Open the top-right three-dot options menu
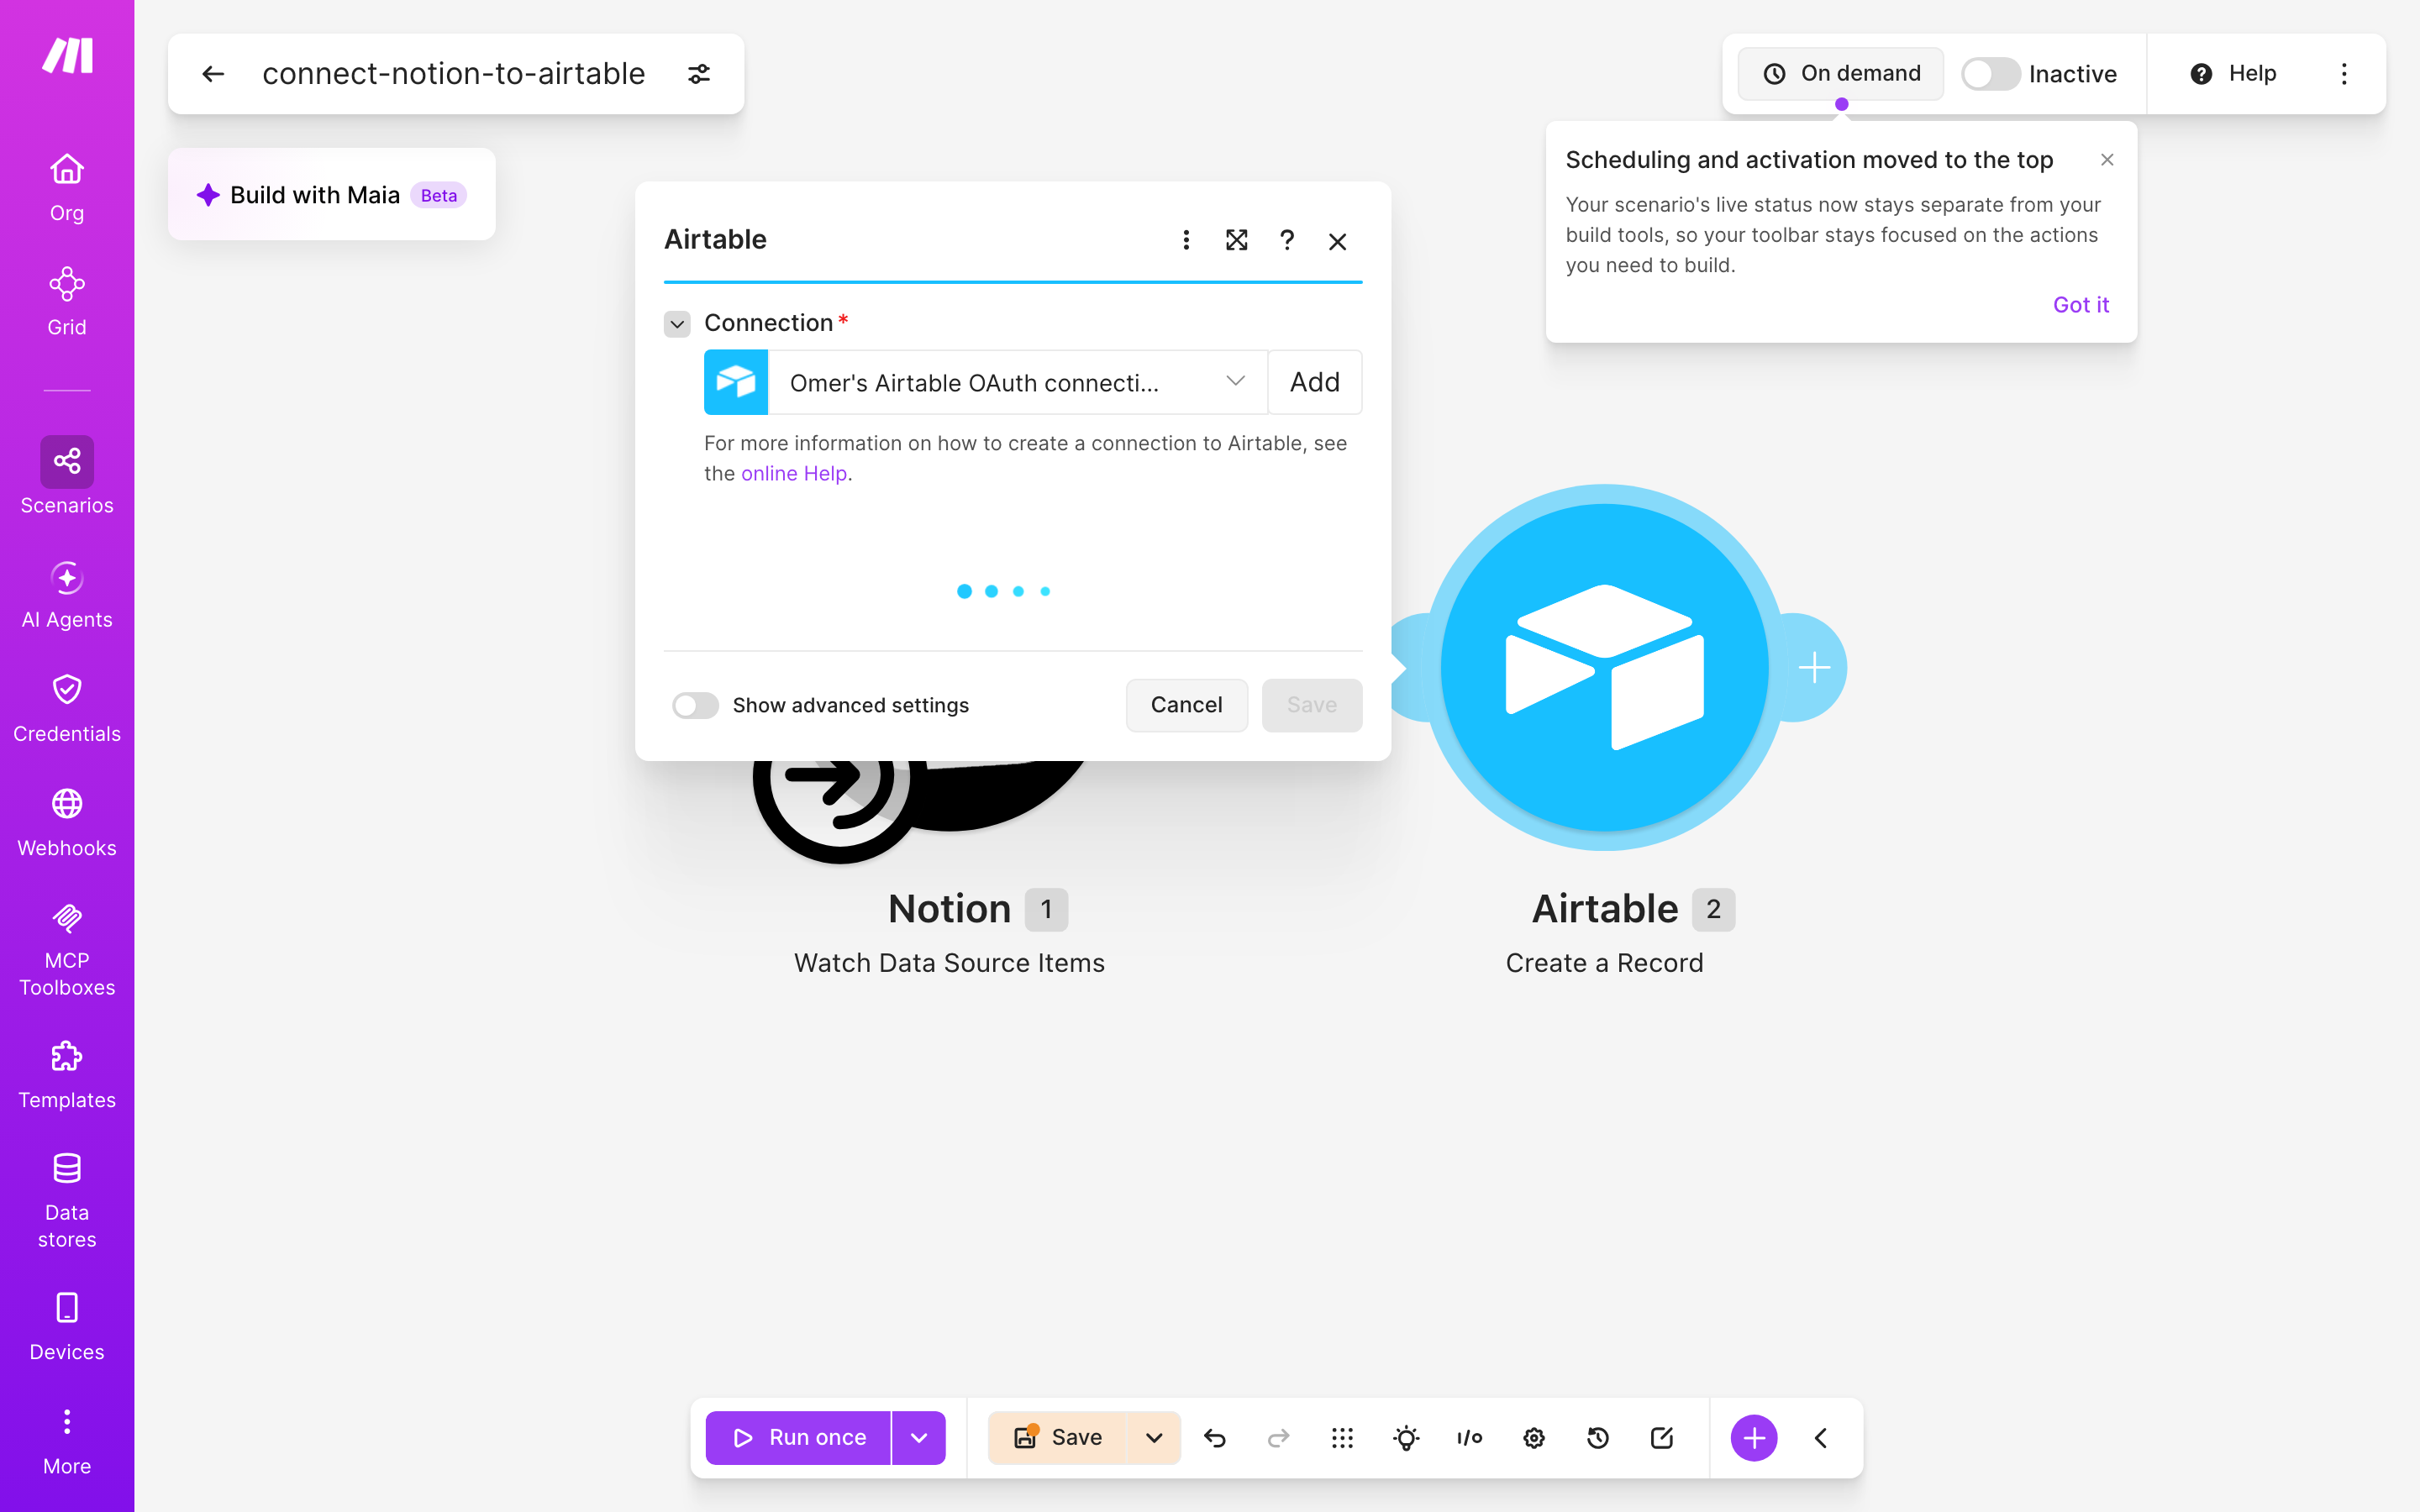 2344,74
